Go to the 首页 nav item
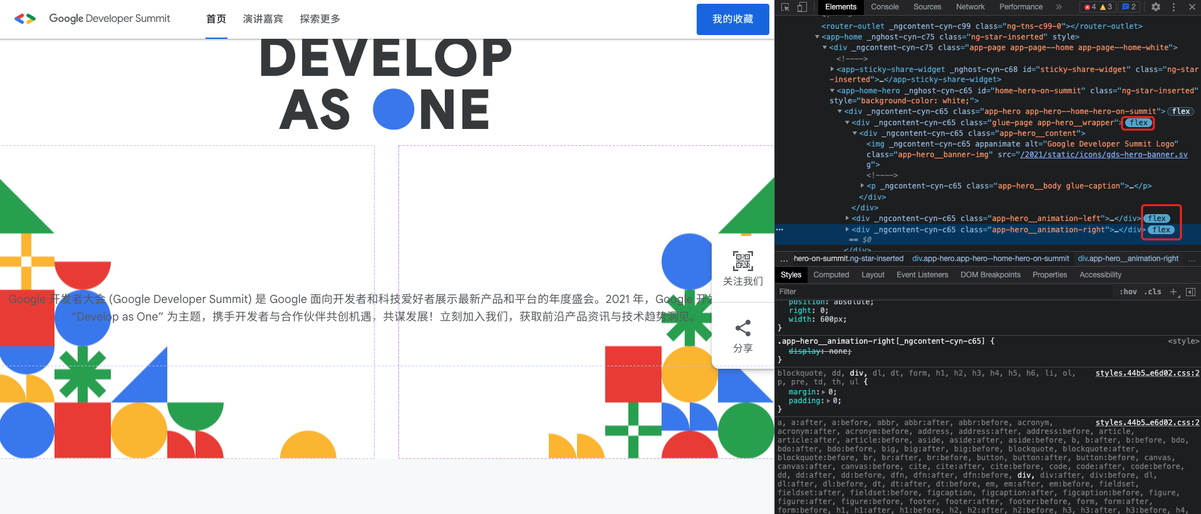 point(216,19)
